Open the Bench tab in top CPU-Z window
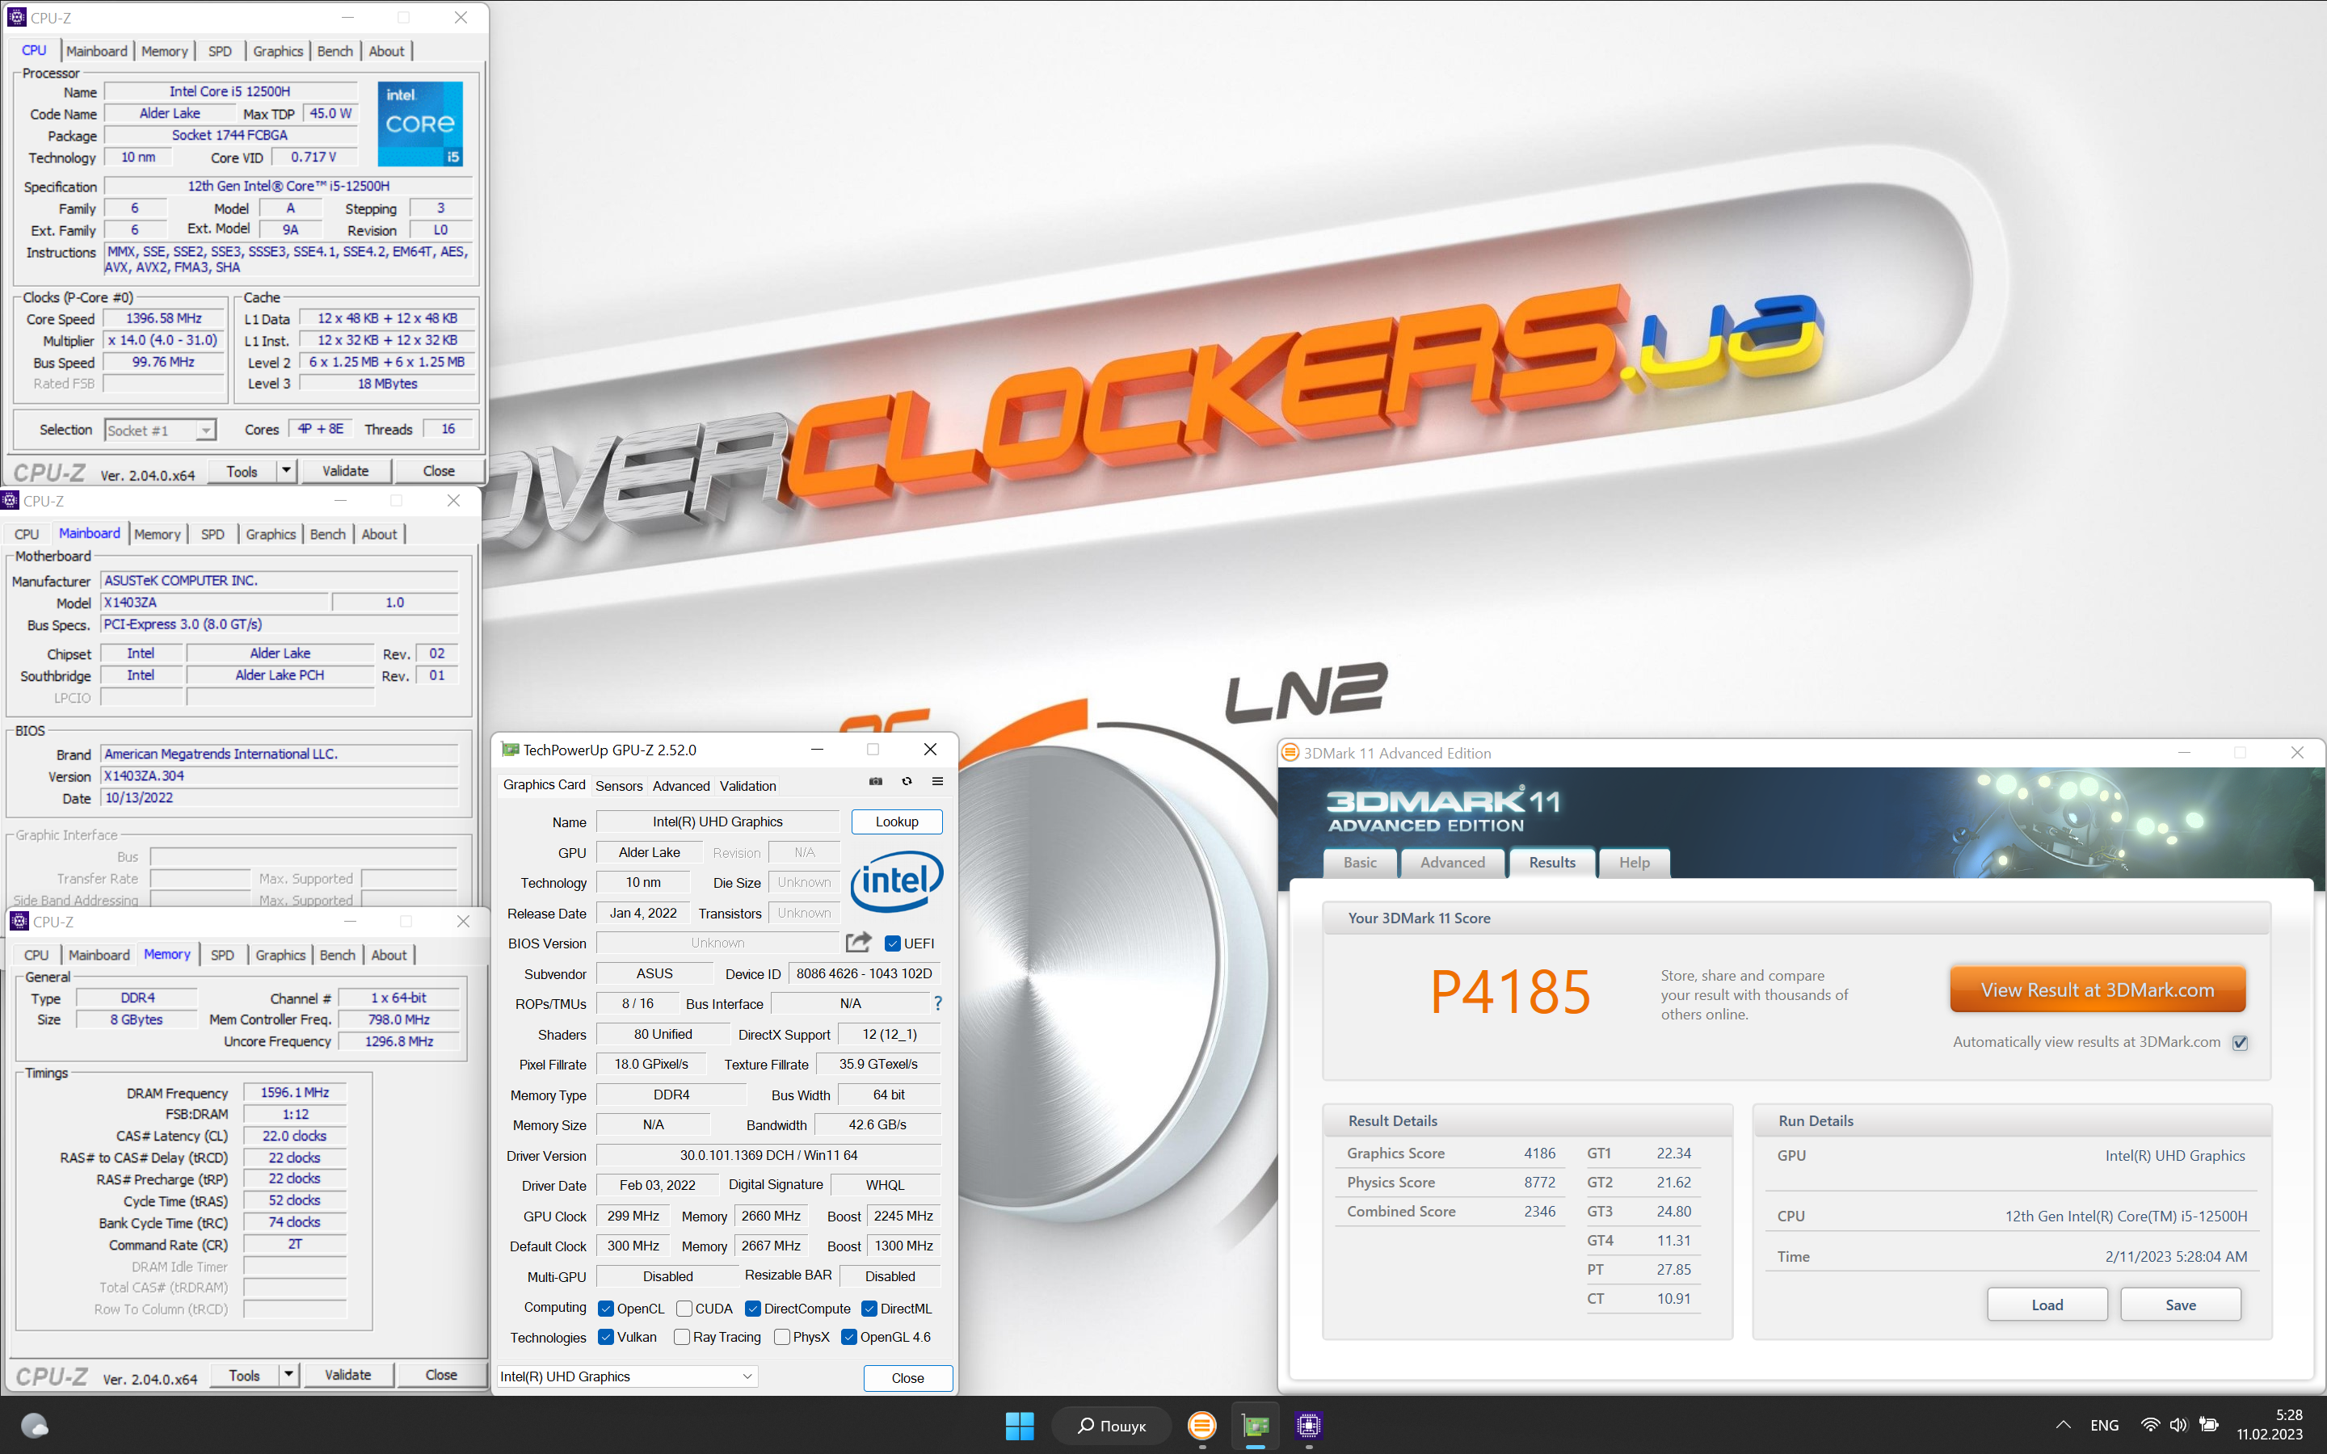 (335, 51)
